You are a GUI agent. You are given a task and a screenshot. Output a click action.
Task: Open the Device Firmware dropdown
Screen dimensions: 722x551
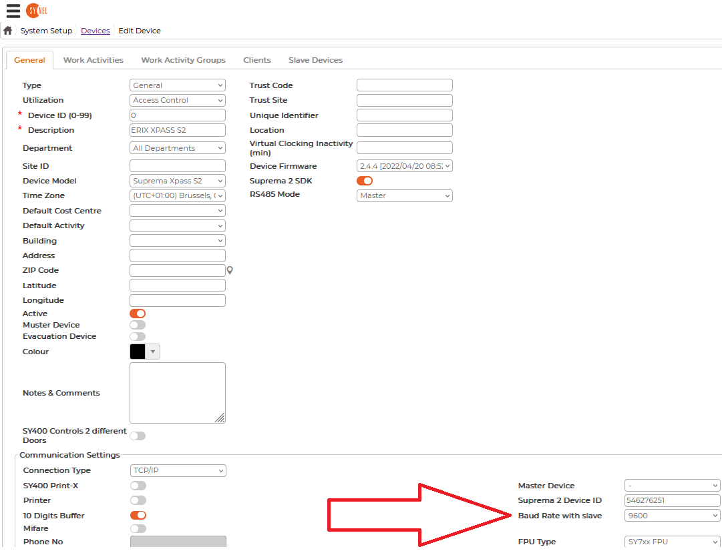(405, 166)
